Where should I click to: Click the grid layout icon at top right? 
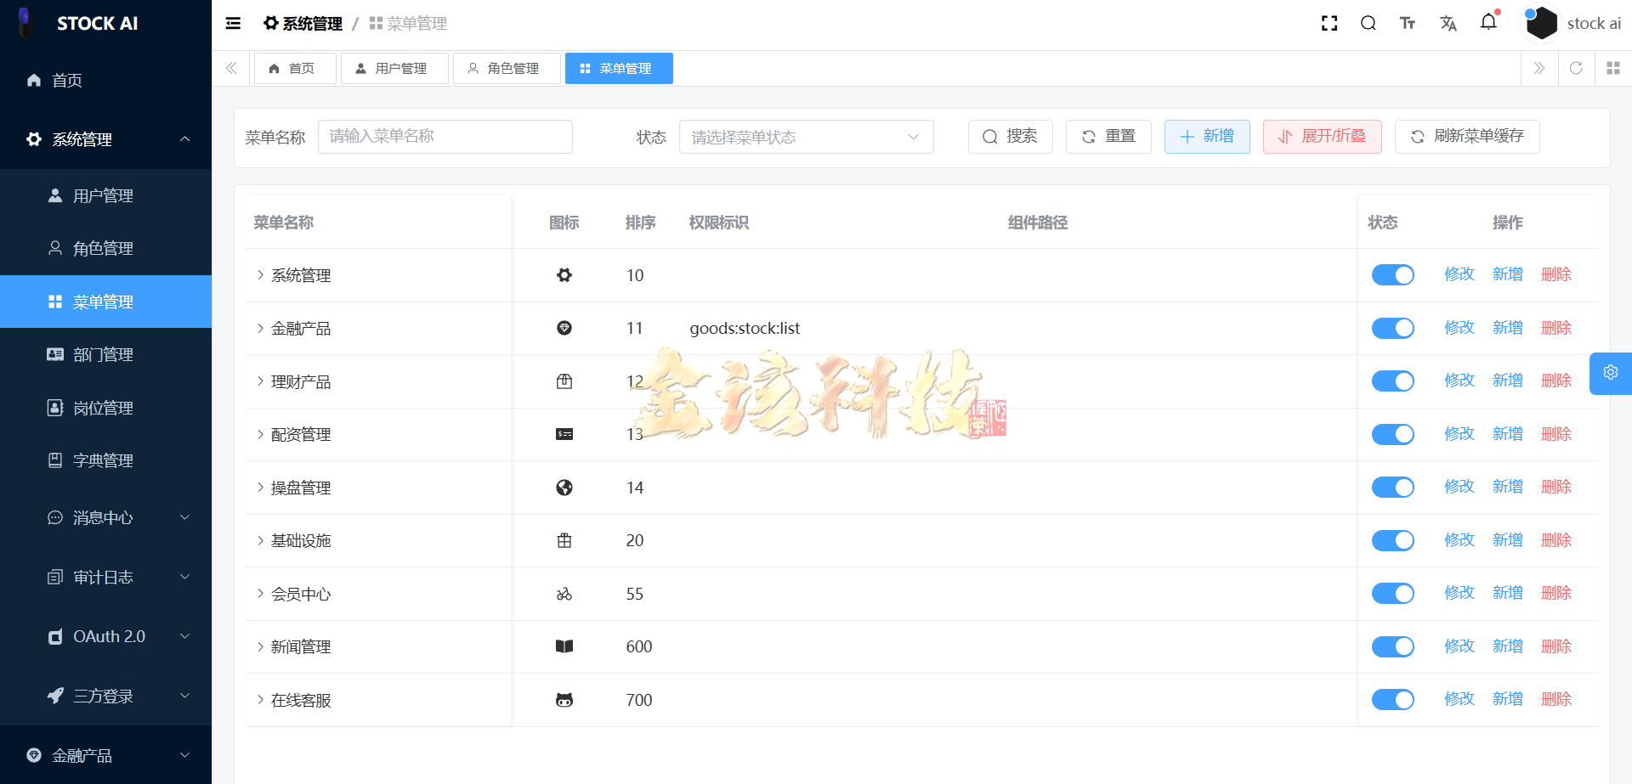tap(1613, 68)
